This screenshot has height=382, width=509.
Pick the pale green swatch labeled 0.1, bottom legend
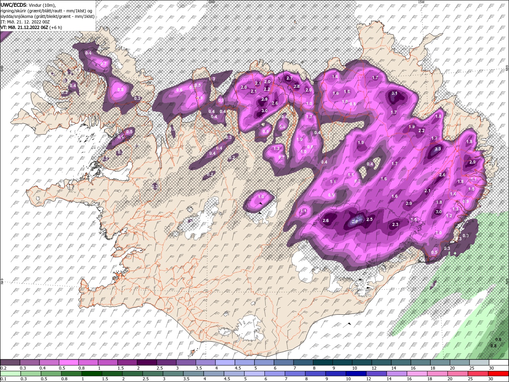(10, 373)
